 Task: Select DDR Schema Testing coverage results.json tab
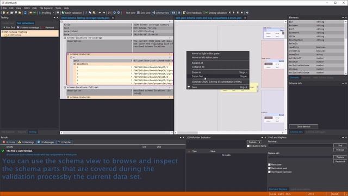(x=85, y=18)
